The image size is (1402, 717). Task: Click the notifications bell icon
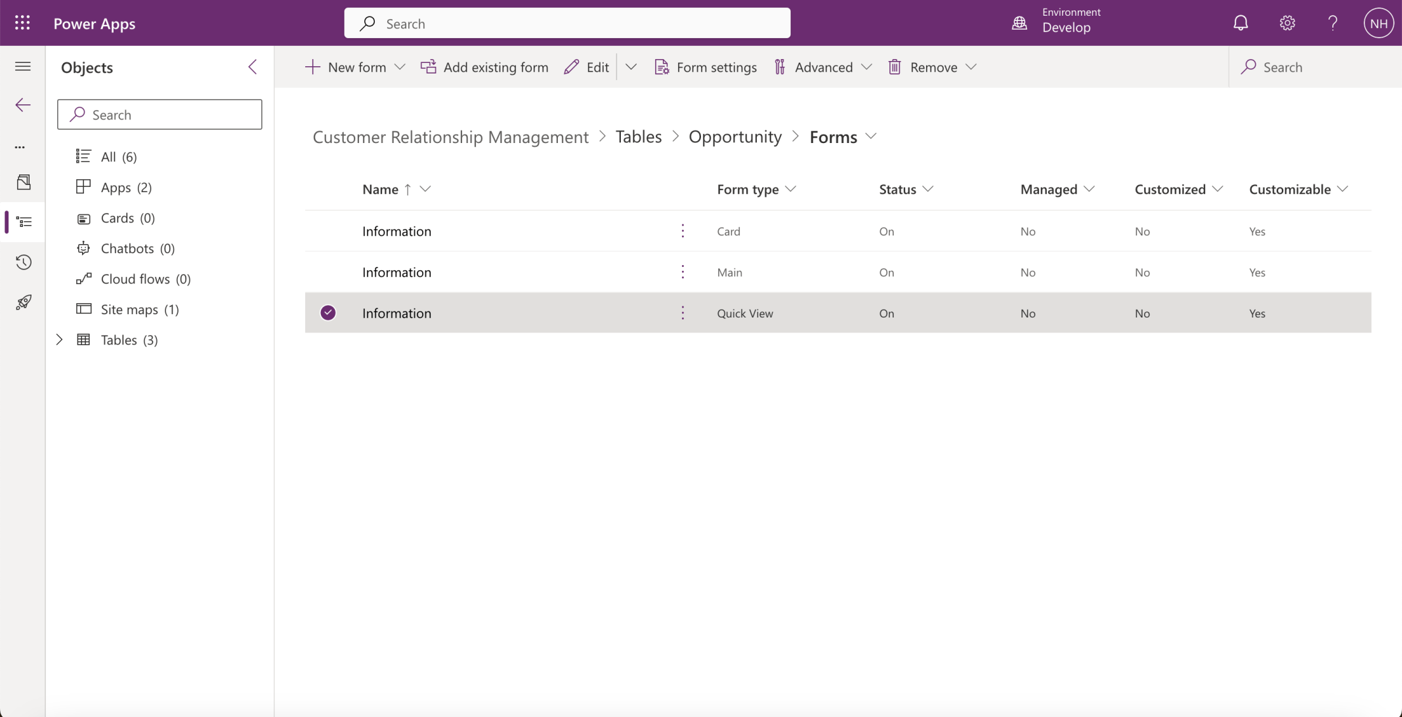[1240, 23]
